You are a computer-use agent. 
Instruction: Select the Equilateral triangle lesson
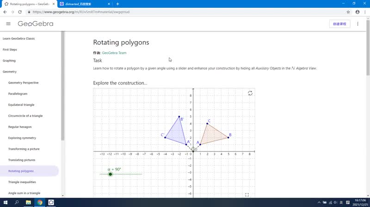21,105
